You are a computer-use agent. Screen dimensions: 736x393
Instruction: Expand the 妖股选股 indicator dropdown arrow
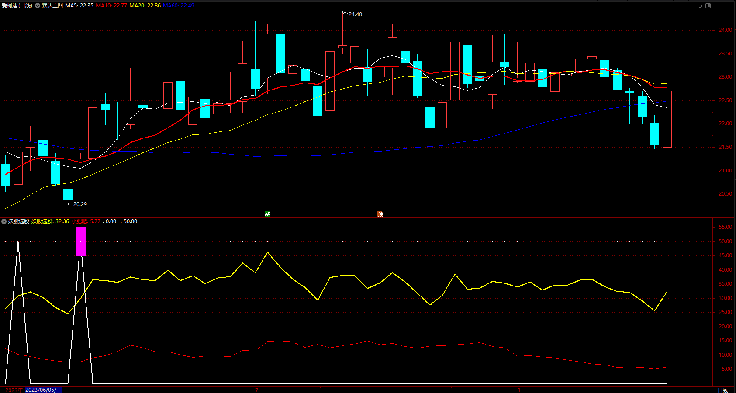(4, 221)
